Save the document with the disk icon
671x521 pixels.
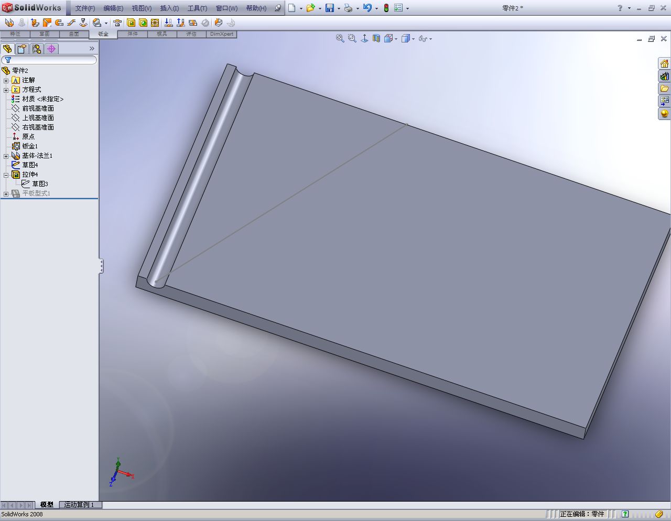point(330,8)
